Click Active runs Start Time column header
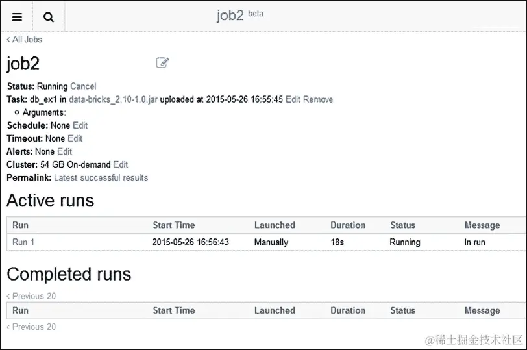527x350 pixels. (174, 225)
